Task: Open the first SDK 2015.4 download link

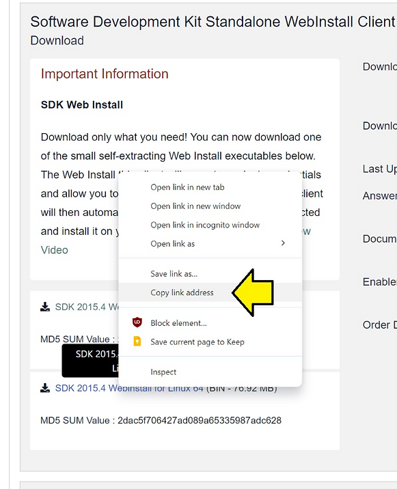Action: (x=87, y=307)
